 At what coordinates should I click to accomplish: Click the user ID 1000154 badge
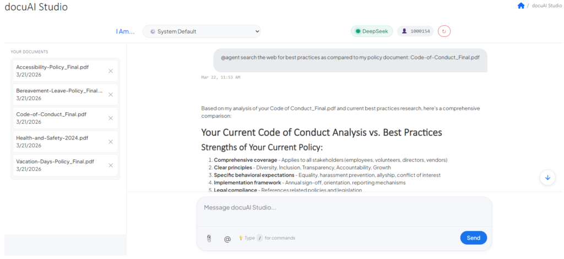[416, 31]
